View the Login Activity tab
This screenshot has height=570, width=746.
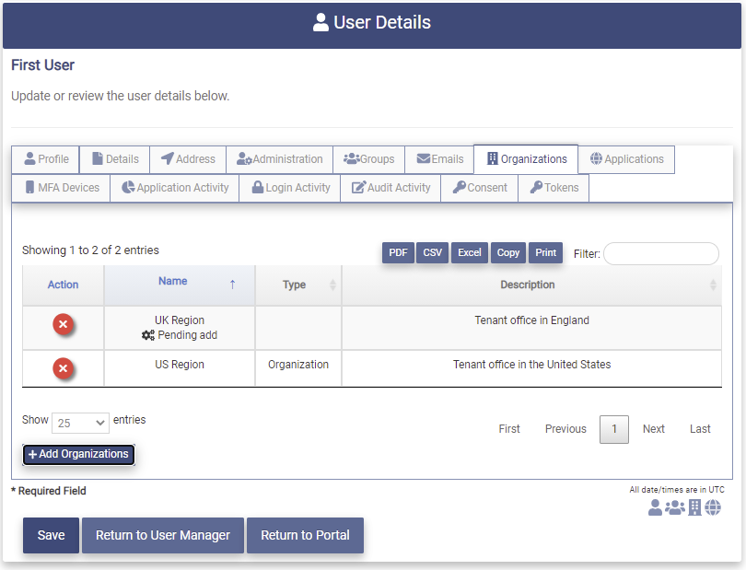290,188
